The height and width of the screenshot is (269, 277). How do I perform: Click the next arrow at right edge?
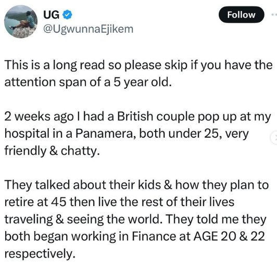coord(274,138)
